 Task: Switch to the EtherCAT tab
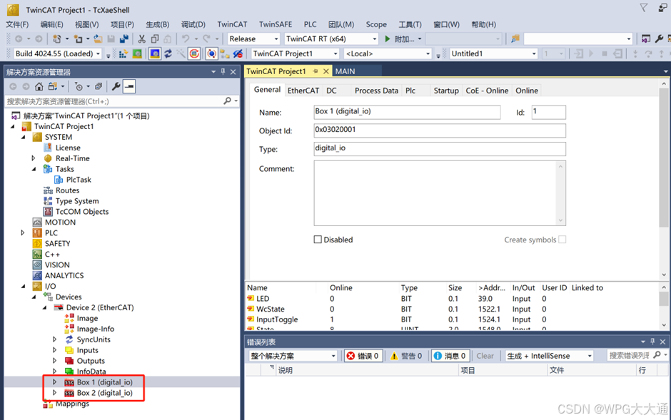303,91
